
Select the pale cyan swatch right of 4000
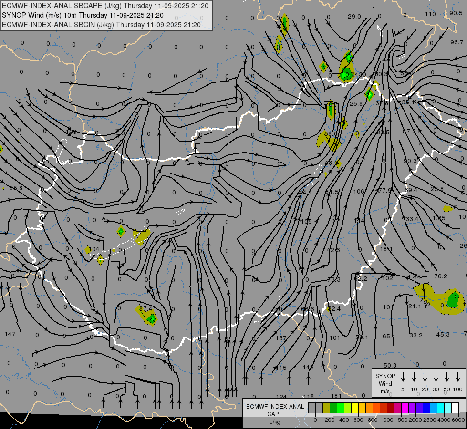447,408
